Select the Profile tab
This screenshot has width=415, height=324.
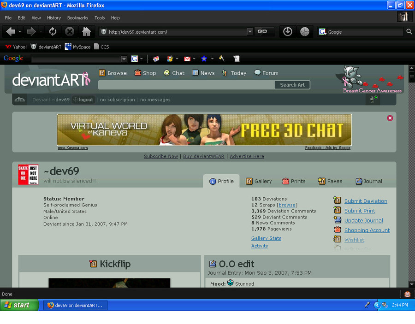coord(221,181)
